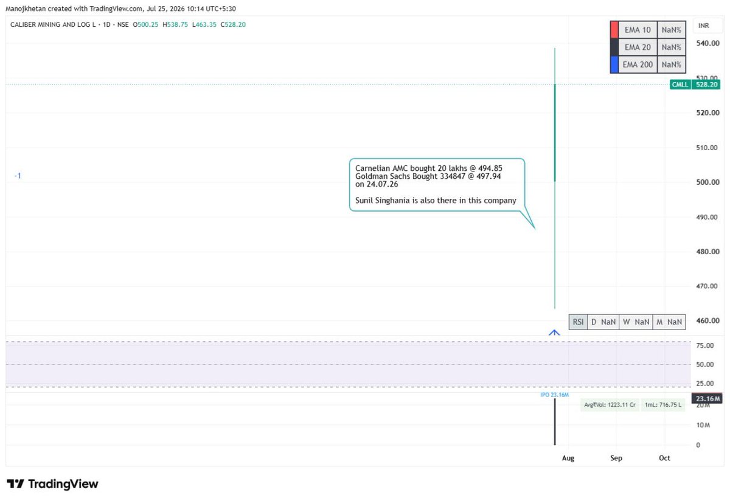This screenshot has width=730, height=501.
Task: Click the blue -1 label at left
Action: click(18, 176)
